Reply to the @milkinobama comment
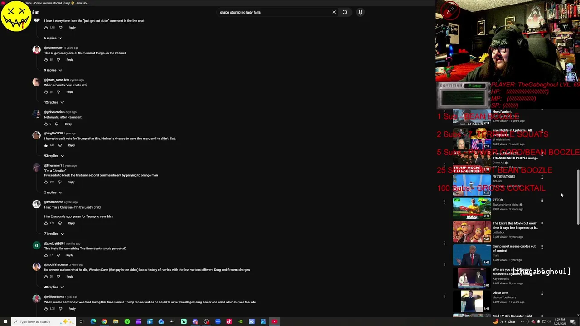 [x=72, y=309]
